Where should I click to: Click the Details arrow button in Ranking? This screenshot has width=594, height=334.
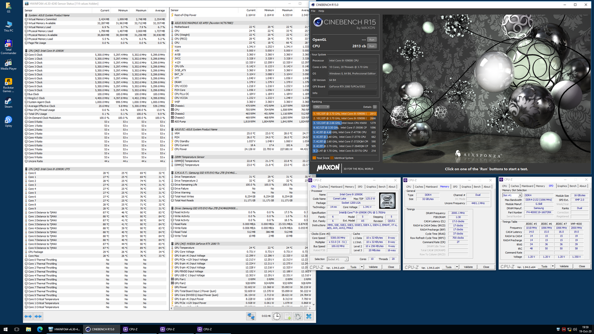(x=374, y=107)
